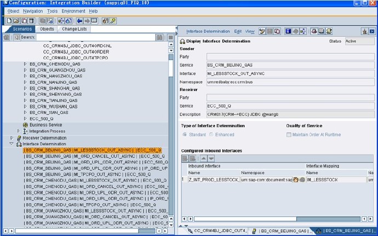
Task: Open the Object menu
Action: pyautogui.click(x=13, y=11)
